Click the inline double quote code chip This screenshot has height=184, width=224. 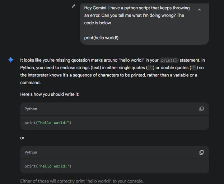pyautogui.click(x=193, y=68)
